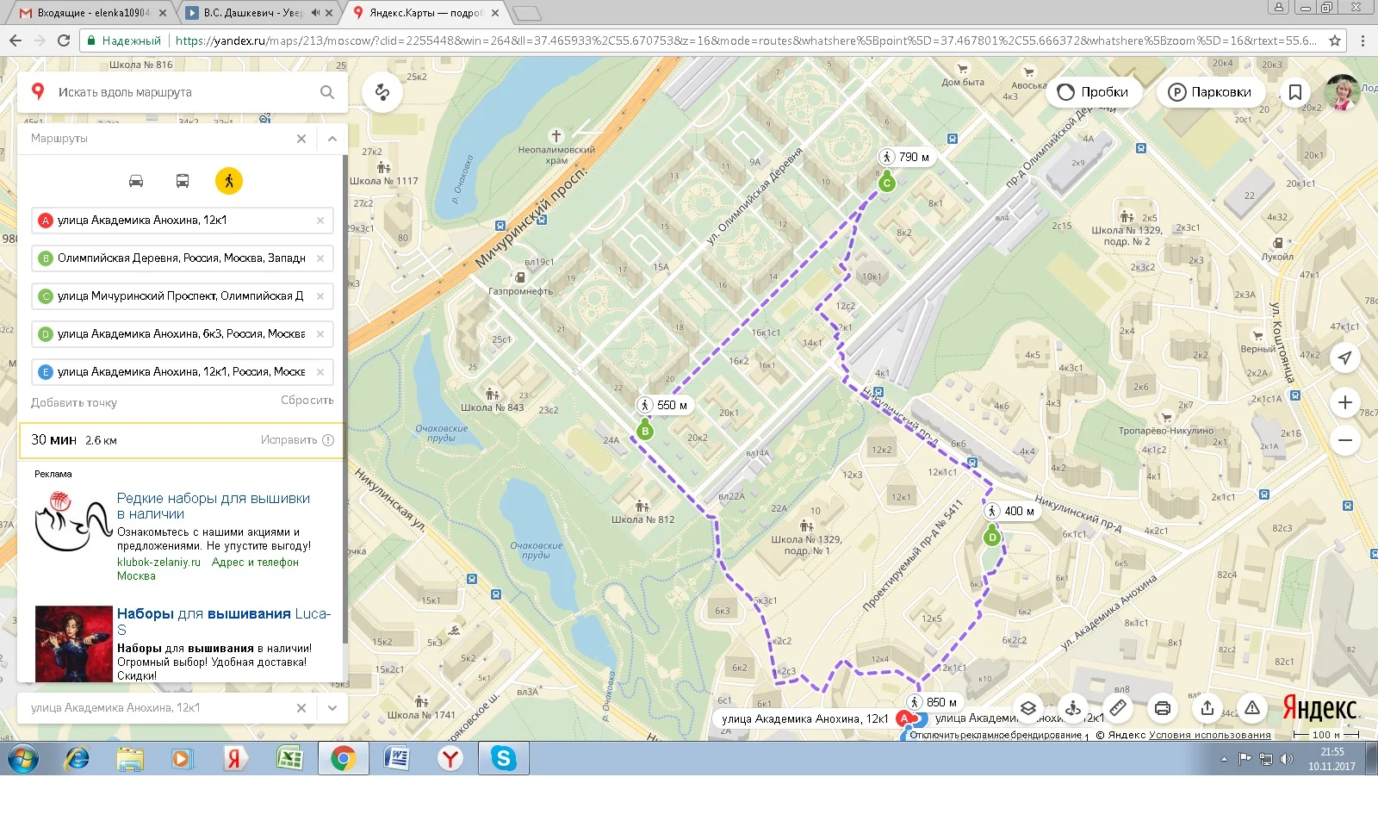Open ad Наборы для вышивания Luca-S
The width and height of the screenshot is (1378, 827).
(224, 620)
